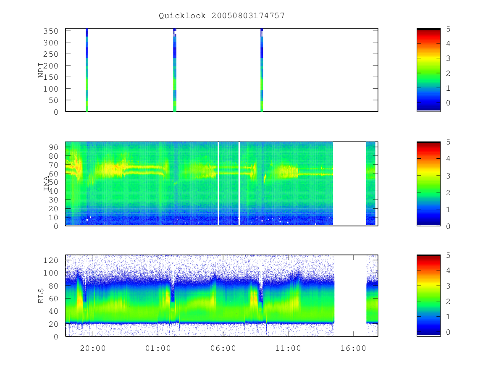Click the NPI panel color scale bar
This screenshot has height=378, width=504.
pyautogui.click(x=428, y=70)
